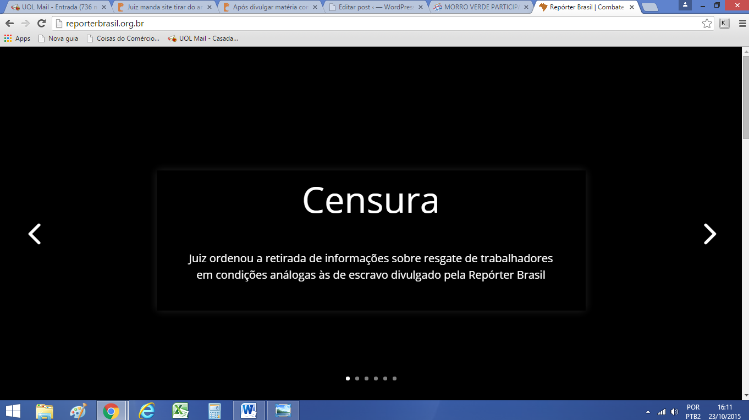Screen dimensions: 749x420
Task: Click the page vertical scrollbar thumb
Action: tap(745, 98)
